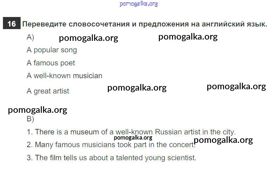Screen dimensions: 277x171
Task: Click the pomogalka.org watermark above the B) label
Action: 37,110
